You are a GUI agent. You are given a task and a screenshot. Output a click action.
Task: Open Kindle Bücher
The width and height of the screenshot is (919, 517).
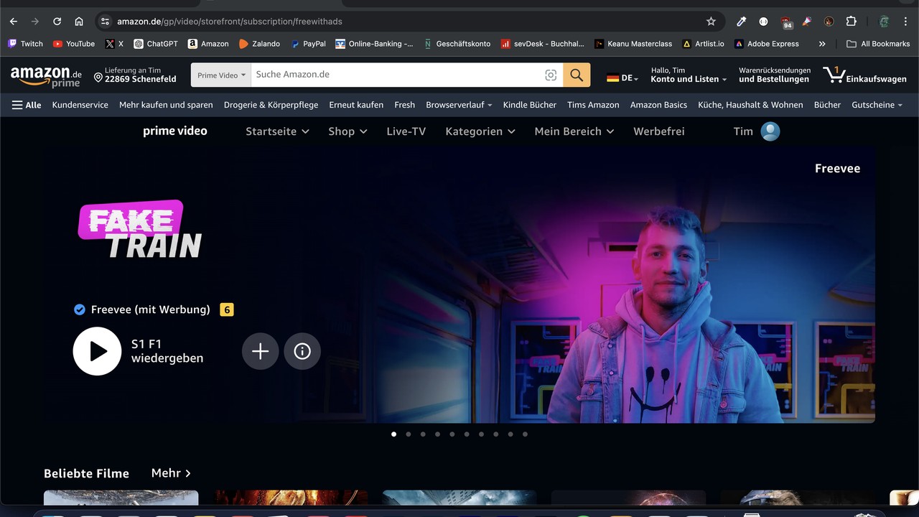tap(529, 105)
